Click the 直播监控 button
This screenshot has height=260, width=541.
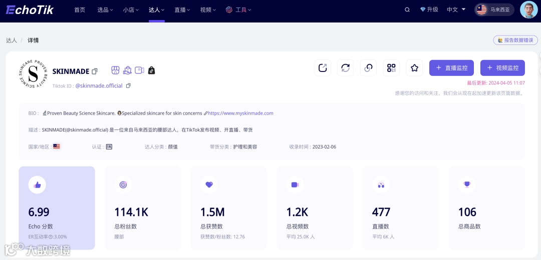tap(452, 68)
